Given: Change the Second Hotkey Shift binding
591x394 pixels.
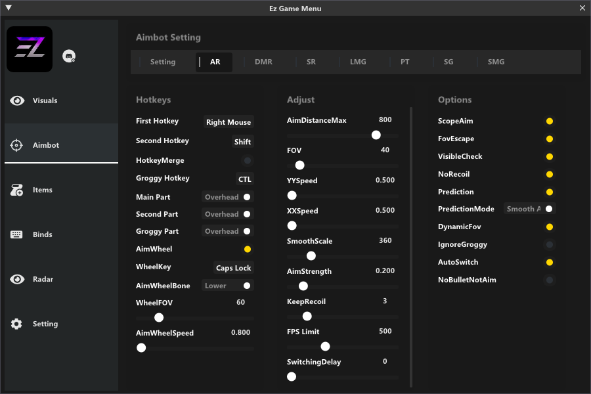Looking at the screenshot, I should coord(242,142).
